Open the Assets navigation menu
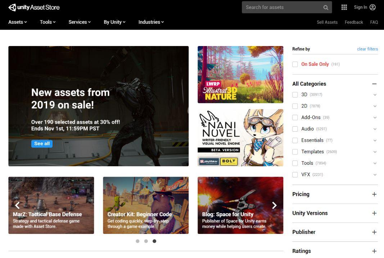Image resolution: width=384 pixels, height=258 pixels. [x=18, y=22]
